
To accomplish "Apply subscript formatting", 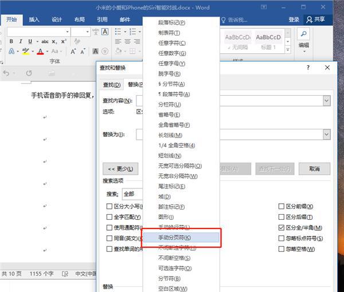I will pos(54,41).
